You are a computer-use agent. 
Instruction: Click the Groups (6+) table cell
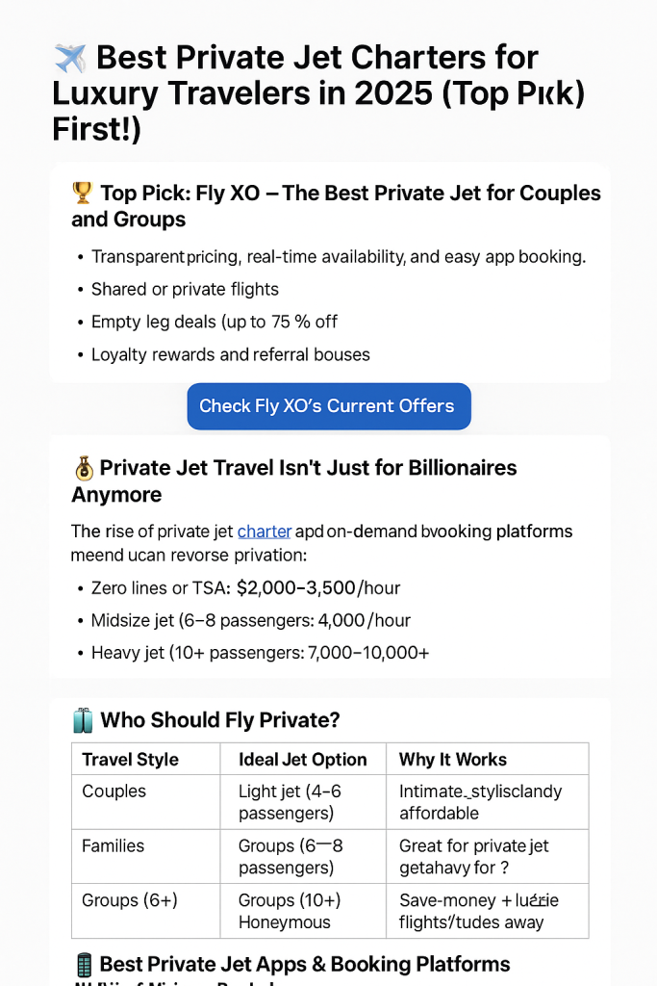point(123,901)
